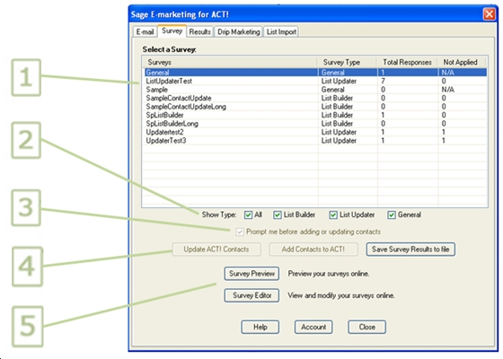Screen dimensions: 503x359
Task: Open the Account button
Action: point(313,327)
